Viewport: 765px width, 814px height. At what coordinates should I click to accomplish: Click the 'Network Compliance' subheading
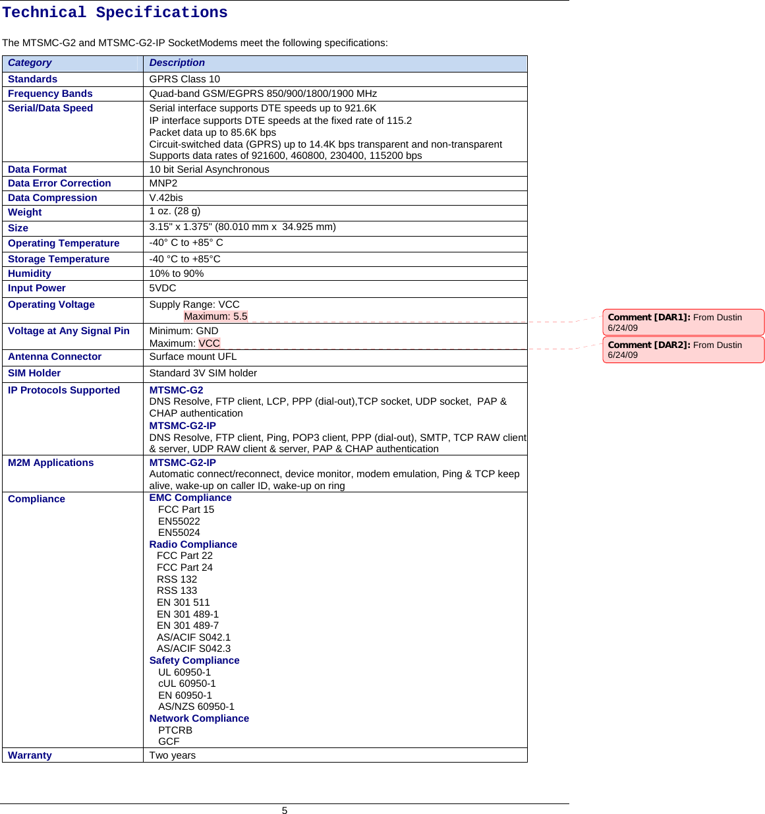tap(199, 718)
